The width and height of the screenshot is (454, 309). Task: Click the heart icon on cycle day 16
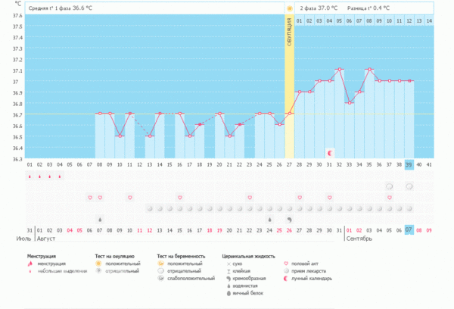[x=179, y=198]
